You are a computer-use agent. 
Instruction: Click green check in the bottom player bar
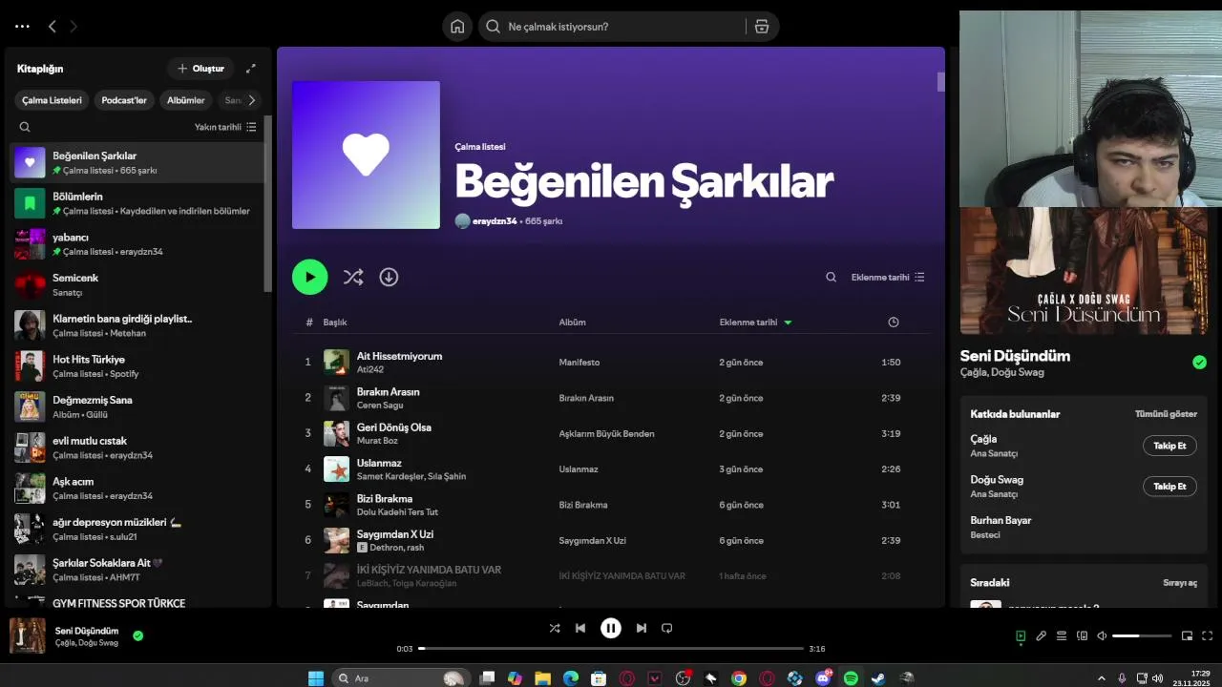[x=138, y=635]
